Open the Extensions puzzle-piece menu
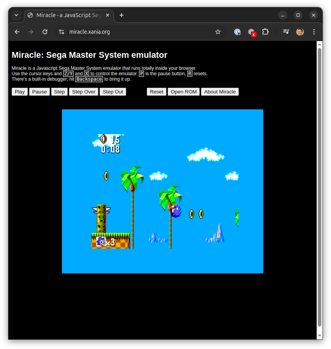This screenshot has width=331, height=349. pyautogui.click(x=266, y=32)
